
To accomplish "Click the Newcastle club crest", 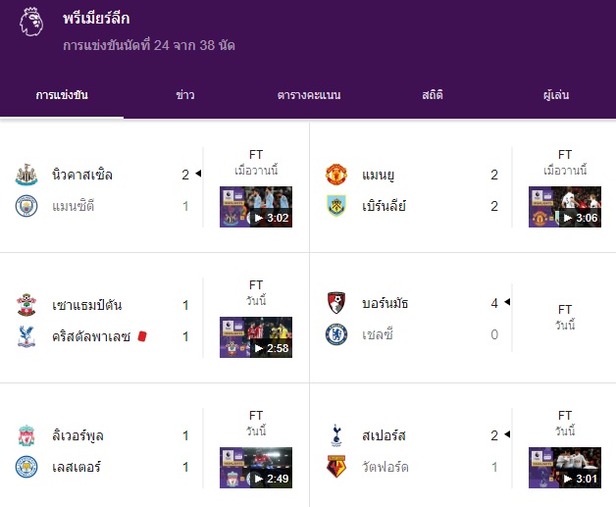I will point(26,175).
